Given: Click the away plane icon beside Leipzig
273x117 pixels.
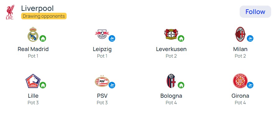Looking at the screenshot, I should tap(112, 39).
